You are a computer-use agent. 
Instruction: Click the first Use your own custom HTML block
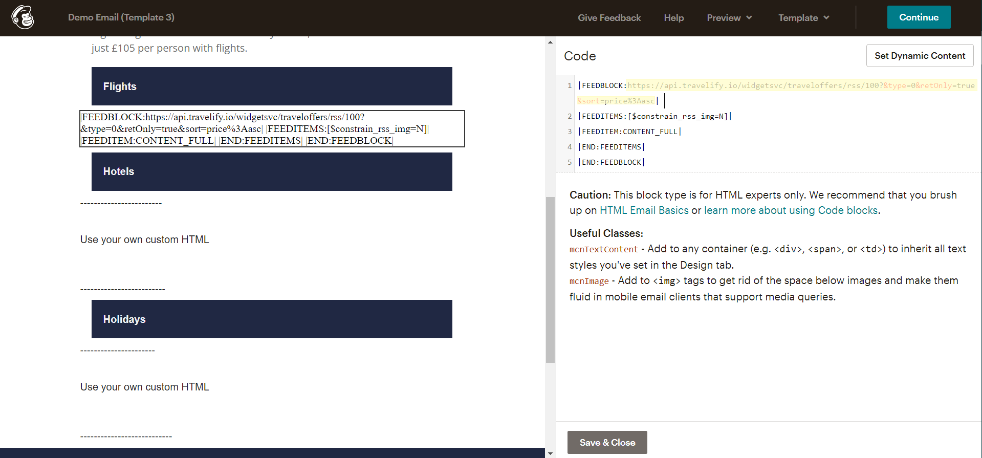(x=144, y=239)
